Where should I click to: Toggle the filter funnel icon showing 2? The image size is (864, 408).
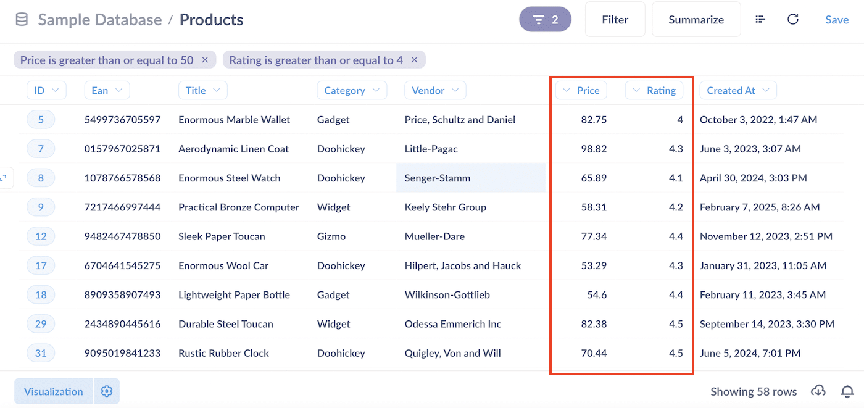coord(545,19)
